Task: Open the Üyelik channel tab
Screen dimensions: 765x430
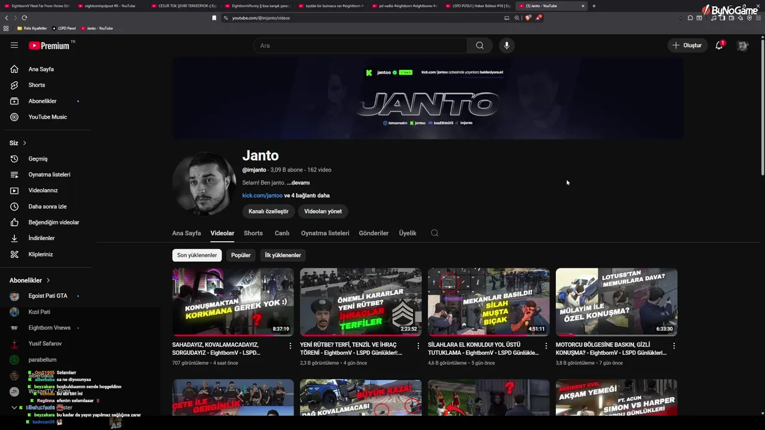Action: pos(408,233)
